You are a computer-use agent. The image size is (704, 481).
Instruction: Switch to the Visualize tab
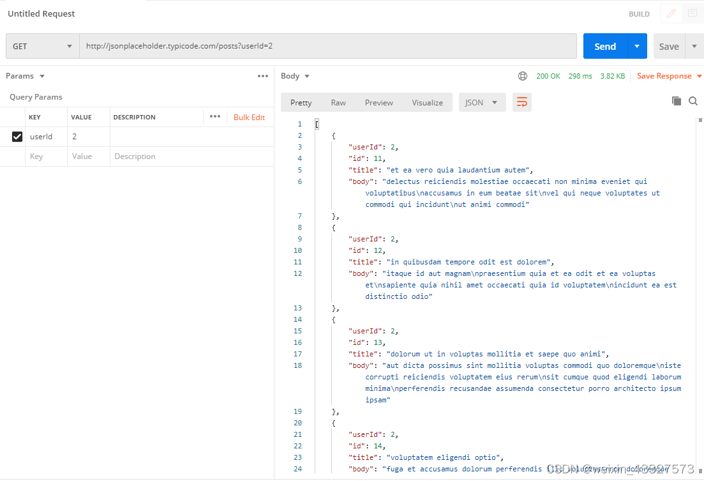[x=427, y=102]
